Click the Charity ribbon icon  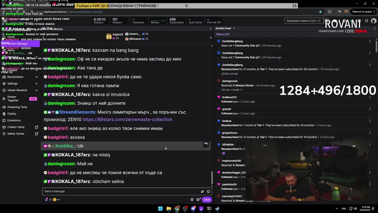click(x=4, y=114)
